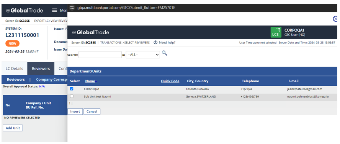Check the Sub Unit test Naomi checkbox
Viewport: 340px width, 144px height.
(x=72, y=96)
